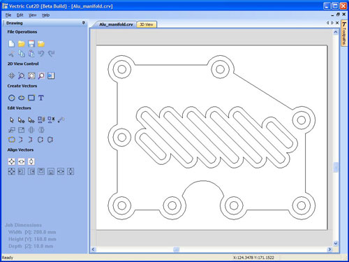Save the file using the floppy icon
The width and height of the screenshot is (349, 262).
click(x=31, y=43)
